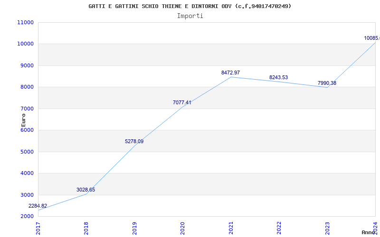
Task: Click the "Euro" y-axis title
Action: point(24,119)
